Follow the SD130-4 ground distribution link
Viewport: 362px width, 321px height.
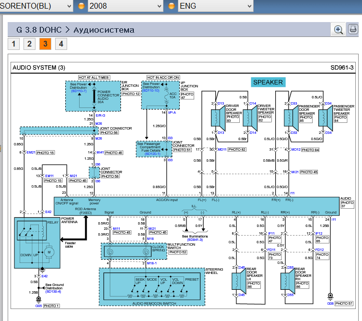click(53, 291)
